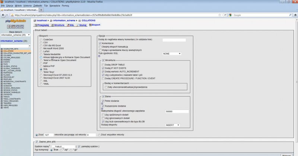Open the export type INSERT dropdown
This screenshot has width=298, height=156.
173,125
